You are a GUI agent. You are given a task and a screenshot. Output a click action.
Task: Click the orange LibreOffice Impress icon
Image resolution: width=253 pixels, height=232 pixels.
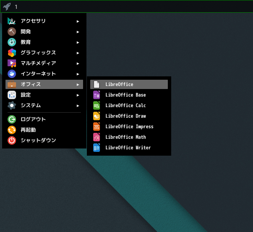(x=97, y=127)
